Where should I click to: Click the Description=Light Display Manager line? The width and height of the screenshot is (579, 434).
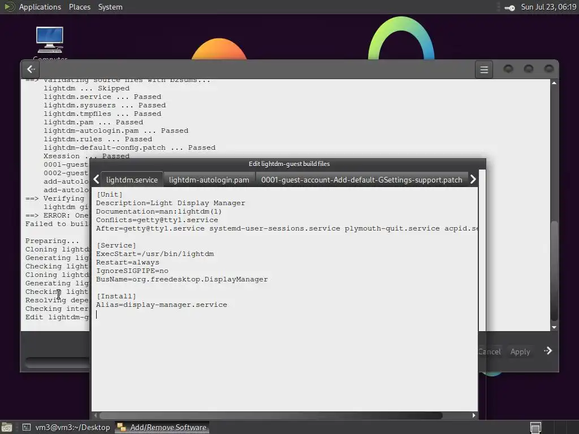[x=171, y=203]
